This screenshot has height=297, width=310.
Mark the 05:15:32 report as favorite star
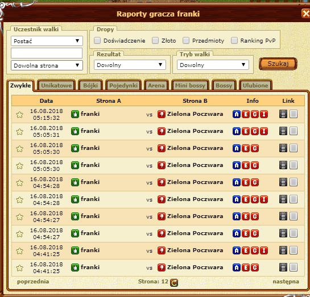[19, 115]
